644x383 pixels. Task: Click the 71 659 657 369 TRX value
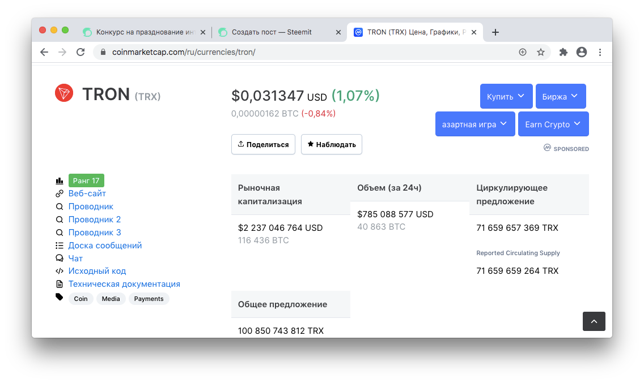[x=518, y=227]
